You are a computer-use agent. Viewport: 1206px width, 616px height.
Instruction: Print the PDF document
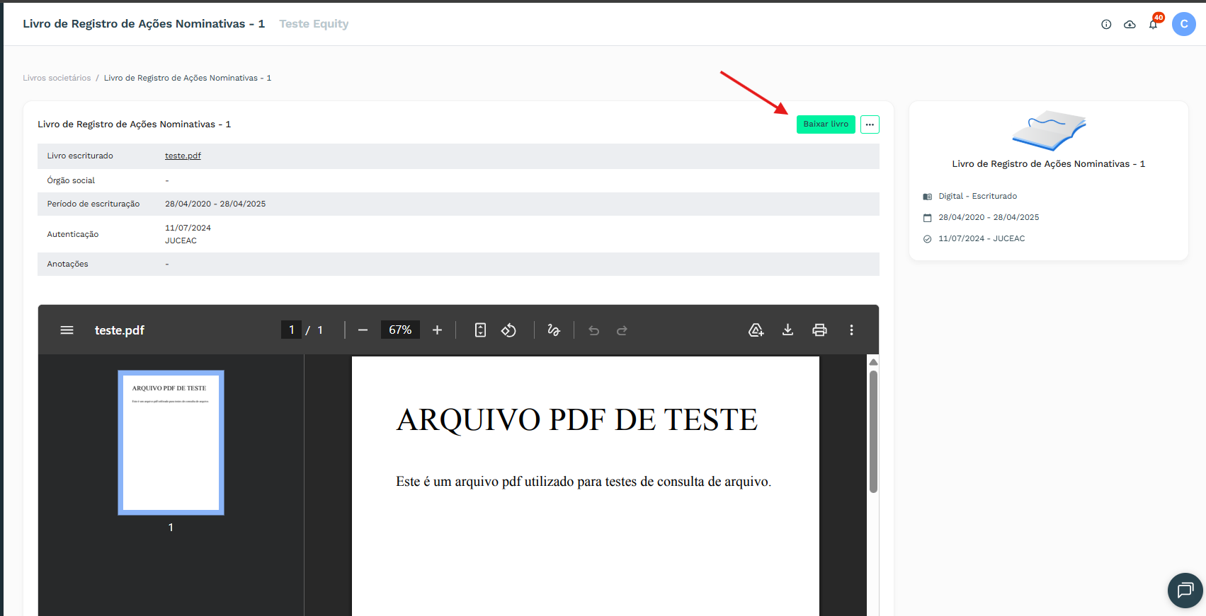click(819, 330)
